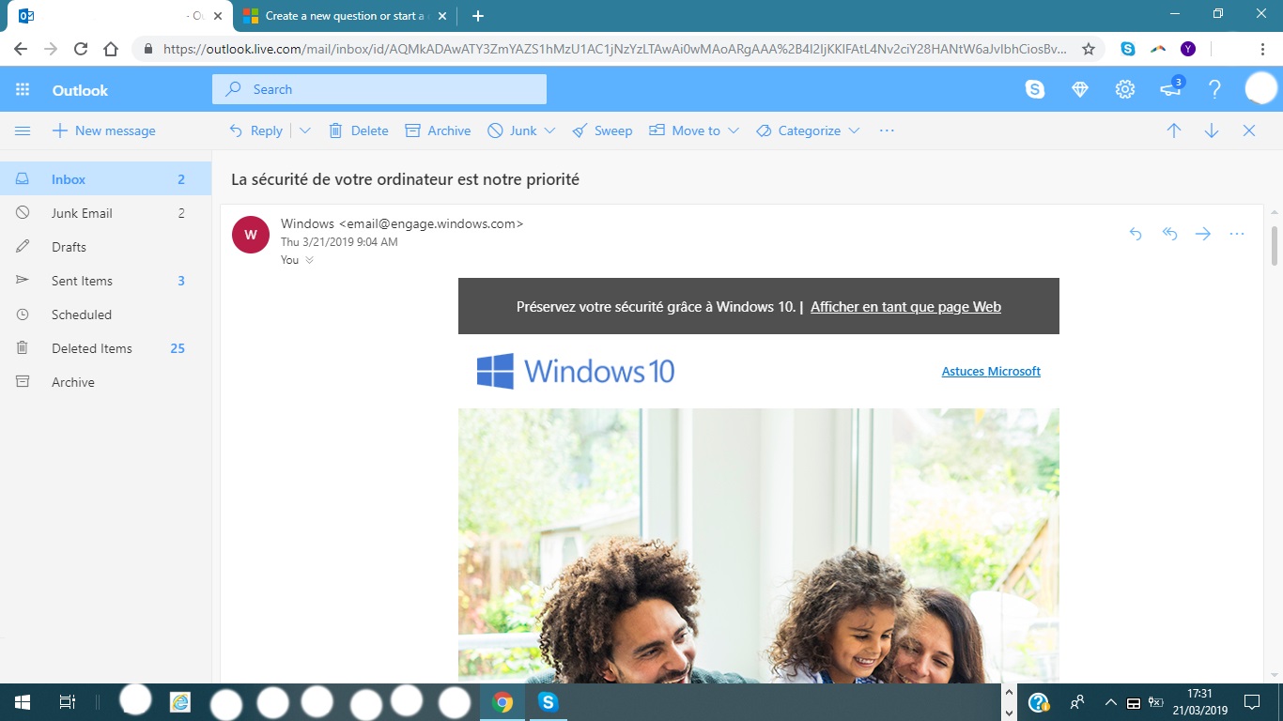
Task: Go back in Chrome
Action: pyautogui.click(x=21, y=49)
